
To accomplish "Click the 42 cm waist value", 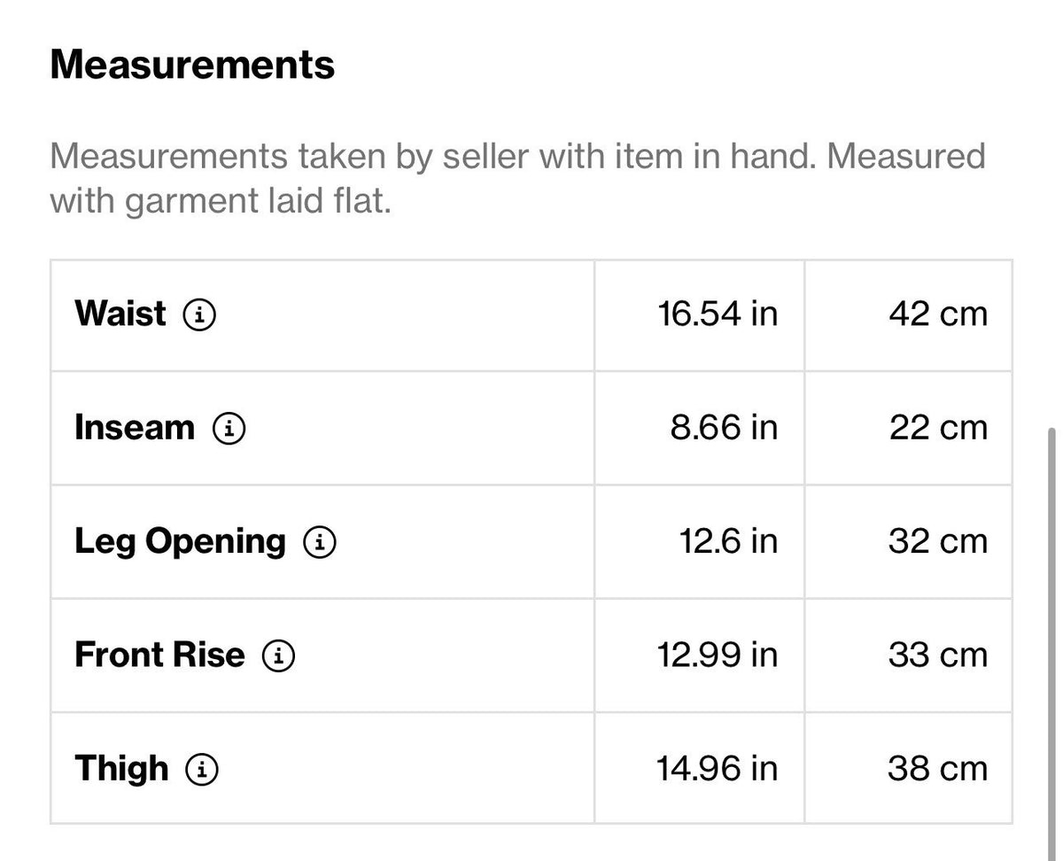I will 938,314.
